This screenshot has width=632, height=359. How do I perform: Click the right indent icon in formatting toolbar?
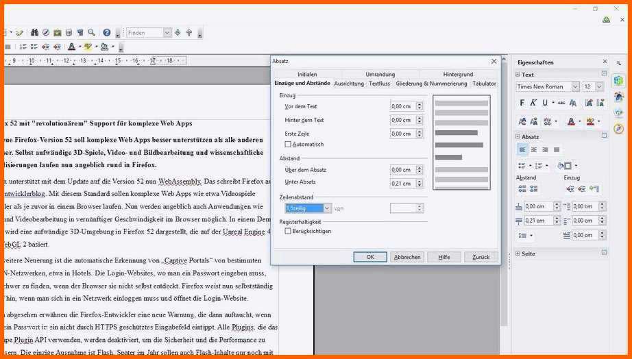coord(57,47)
